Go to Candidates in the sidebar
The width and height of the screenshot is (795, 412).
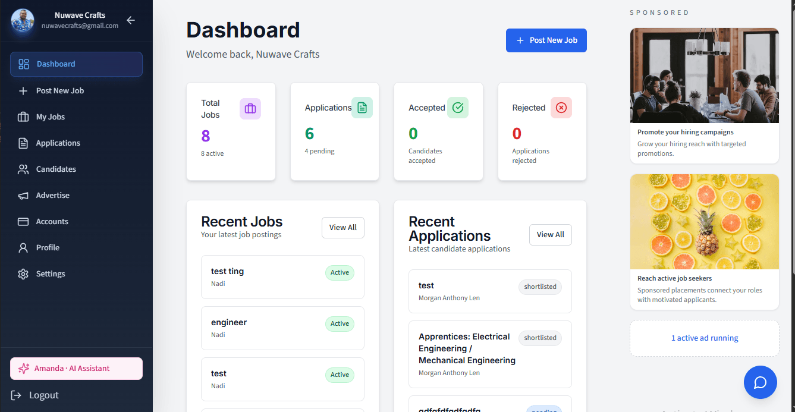coord(56,169)
